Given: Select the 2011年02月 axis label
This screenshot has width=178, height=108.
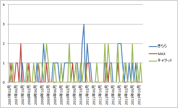Looking at the screenshot, I should click(x=87, y=95).
